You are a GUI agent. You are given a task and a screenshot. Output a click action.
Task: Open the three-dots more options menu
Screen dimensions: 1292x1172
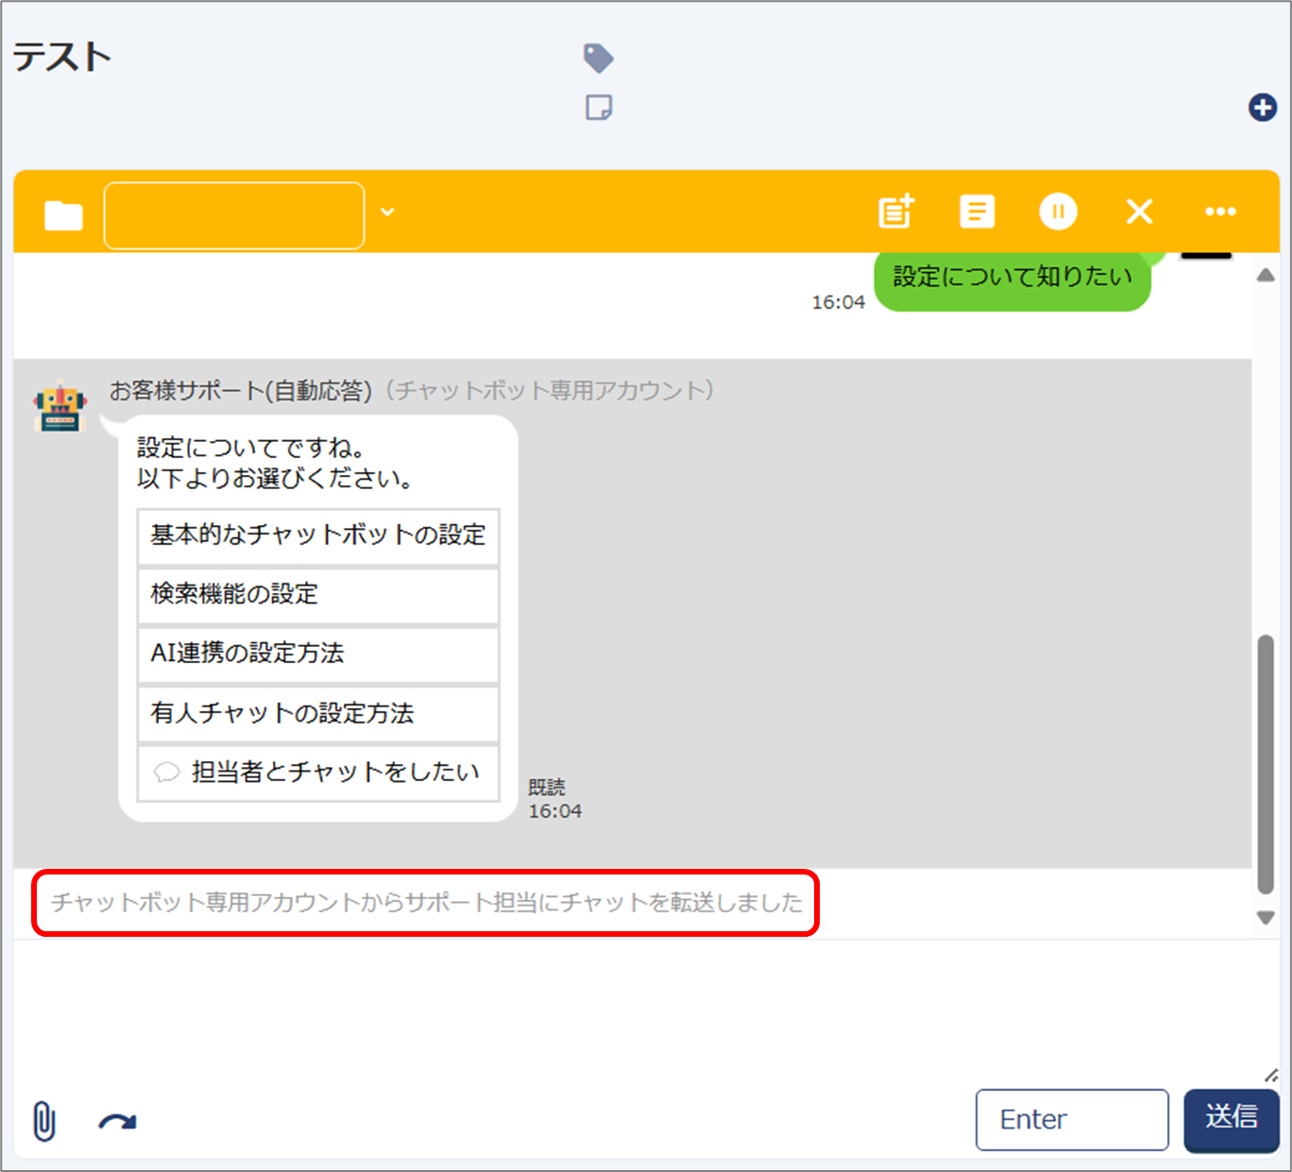(x=1220, y=212)
